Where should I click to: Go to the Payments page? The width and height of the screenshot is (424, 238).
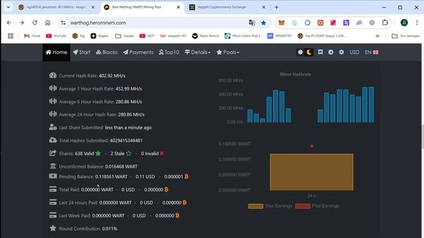(x=138, y=52)
